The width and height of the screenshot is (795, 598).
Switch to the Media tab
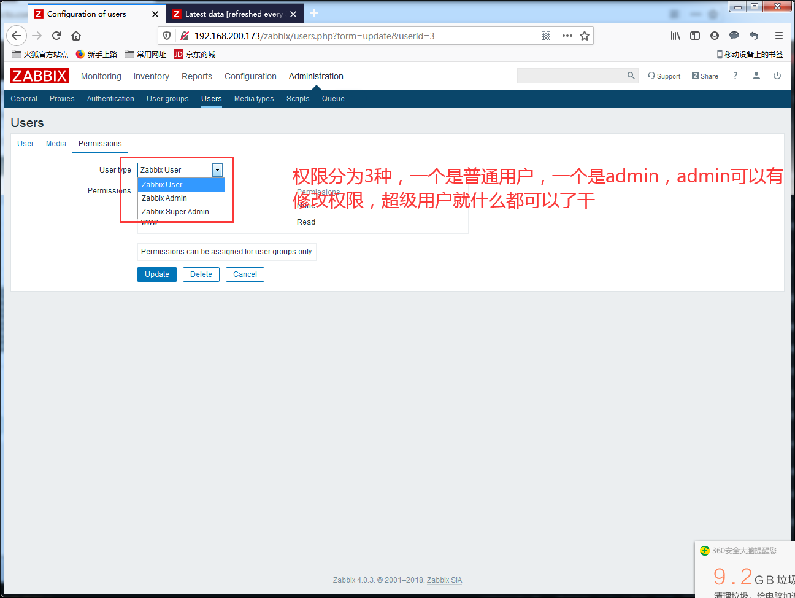pos(56,144)
